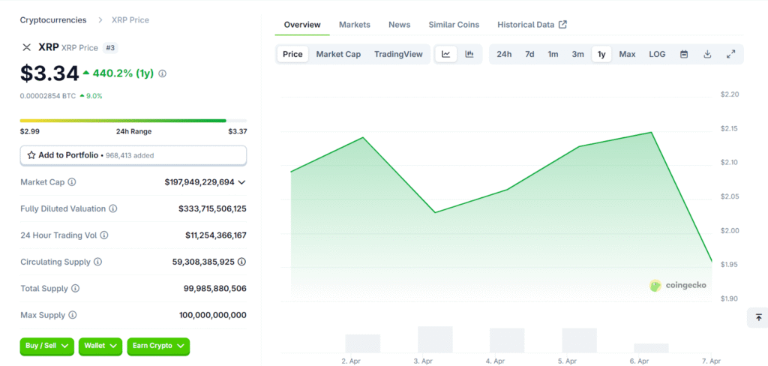
Task: Click 24 Hour Trading Vol info icon
Action: pyautogui.click(x=104, y=235)
